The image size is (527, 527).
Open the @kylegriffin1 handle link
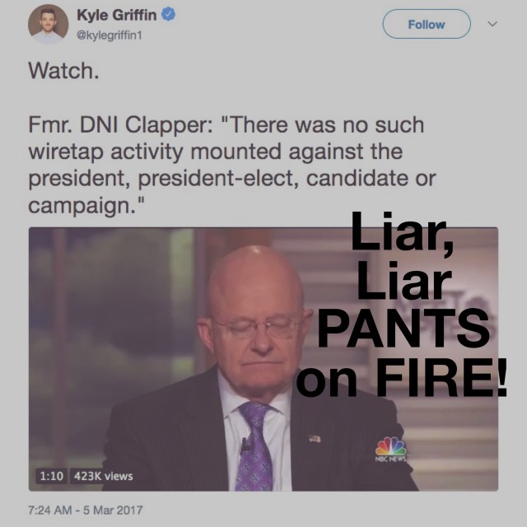(x=110, y=35)
